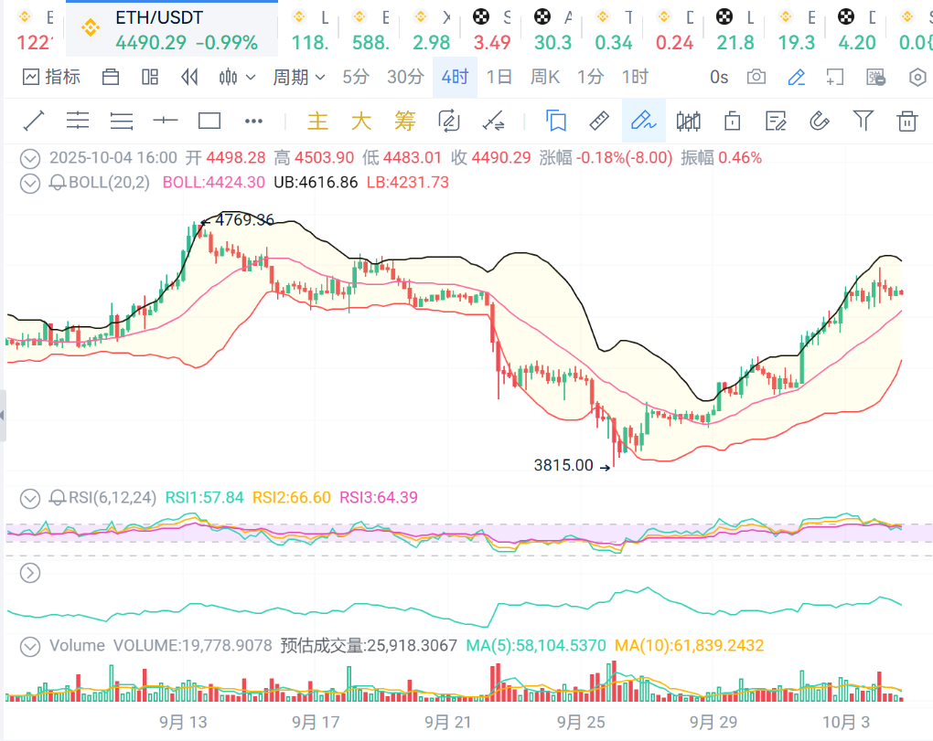Expand the collapsed indicator panel arrow
The width and height of the screenshot is (933, 741).
coord(30,573)
